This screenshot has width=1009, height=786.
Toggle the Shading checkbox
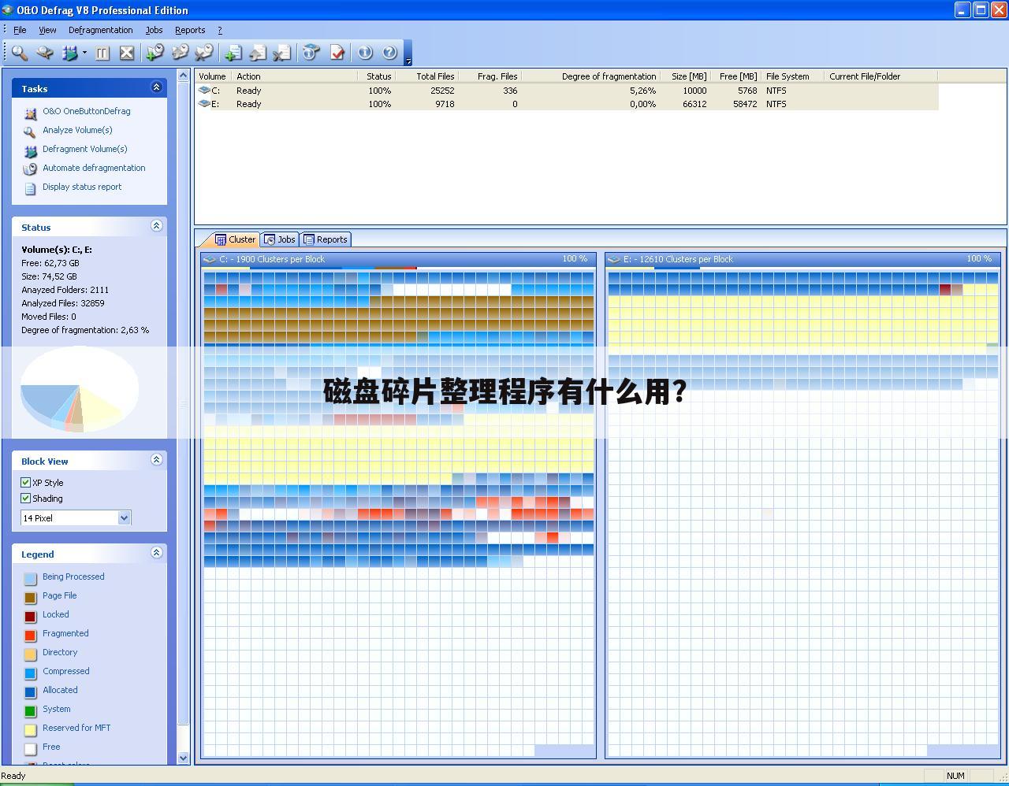click(x=25, y=498)
